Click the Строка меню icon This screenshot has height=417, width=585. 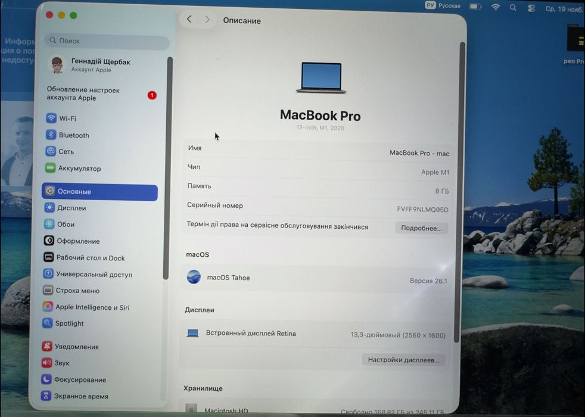point(48,290)
